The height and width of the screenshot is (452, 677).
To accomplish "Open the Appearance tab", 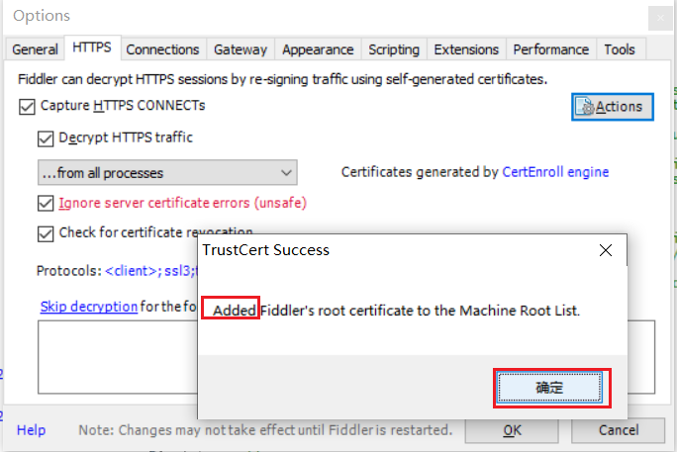I will 318,49.
